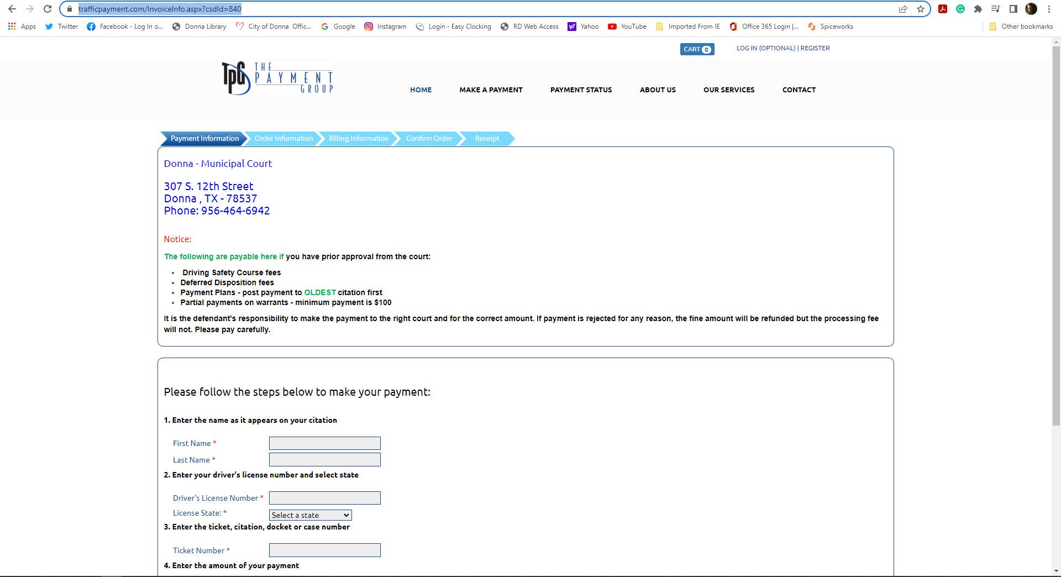This screenshot has width=1061, height=577.
Task: Click LOG IN (OPTIONAL)
Action: (x=766, y=48)
